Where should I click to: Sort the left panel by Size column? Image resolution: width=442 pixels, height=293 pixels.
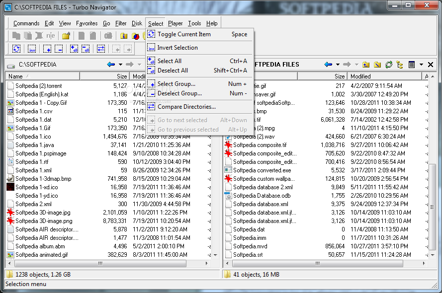pos(104,76)
